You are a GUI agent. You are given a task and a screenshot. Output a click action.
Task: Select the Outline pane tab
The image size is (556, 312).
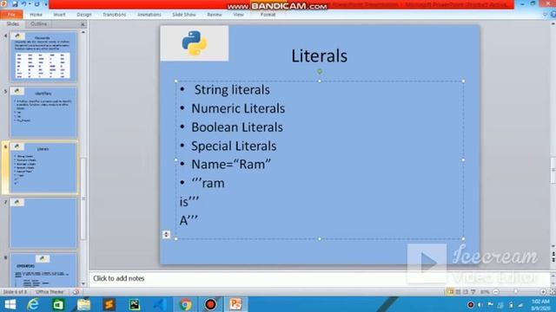coord(38,23)
